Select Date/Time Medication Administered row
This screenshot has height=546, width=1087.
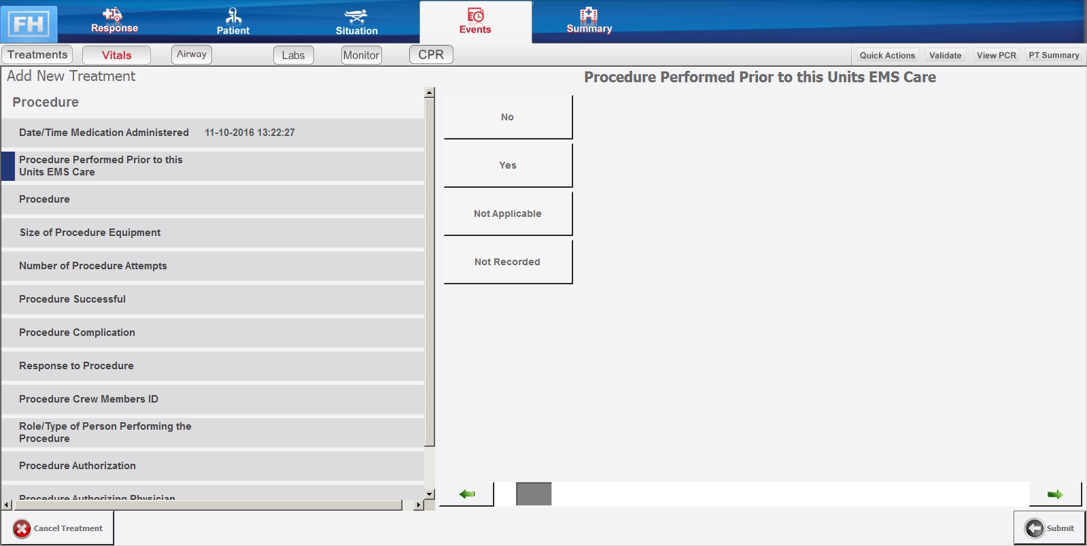(213, 133)
